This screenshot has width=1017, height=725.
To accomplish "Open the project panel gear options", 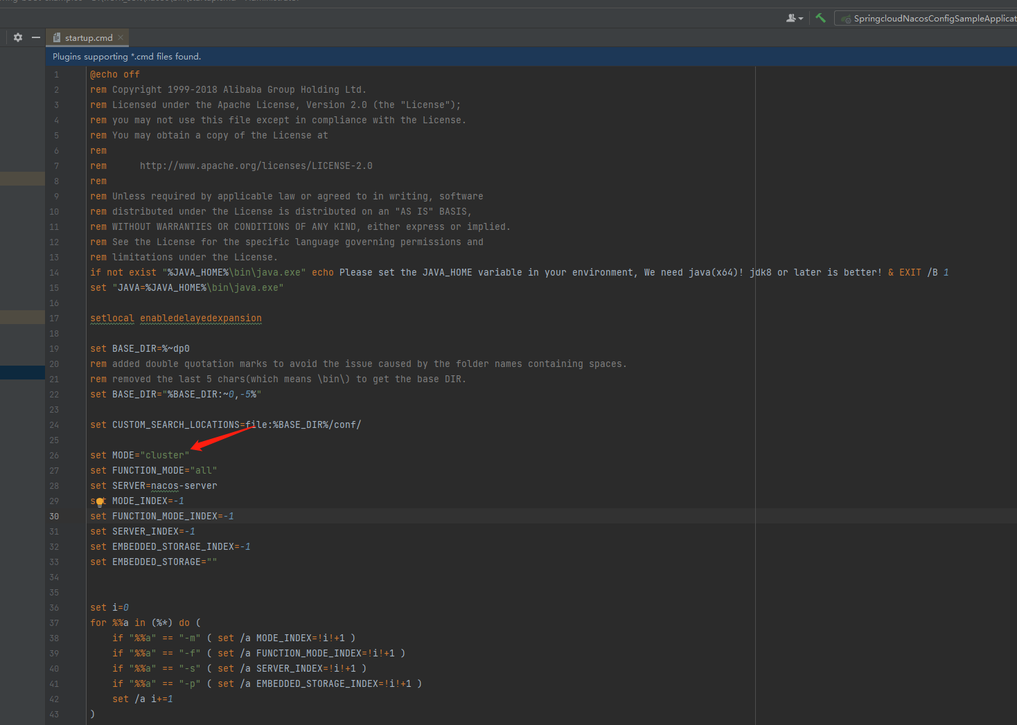I will click(x=18, y=37).
